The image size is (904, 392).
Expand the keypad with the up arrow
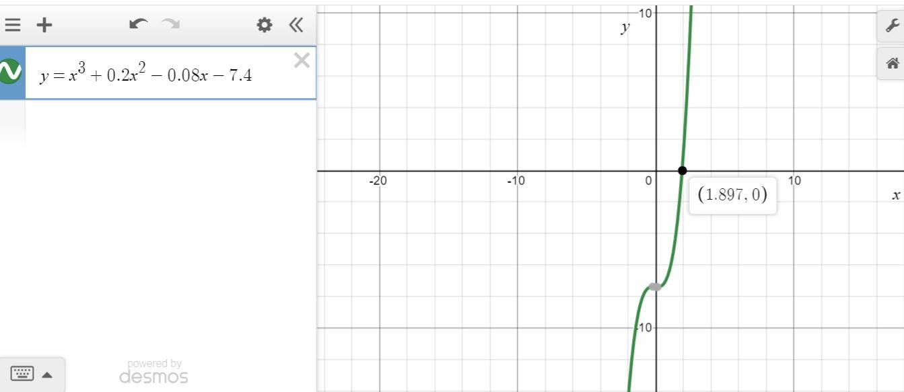click(47, 375)
